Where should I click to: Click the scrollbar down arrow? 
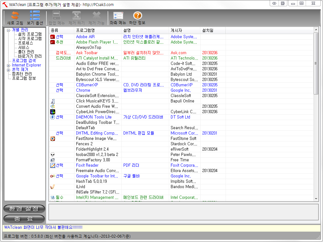(316, 199)
